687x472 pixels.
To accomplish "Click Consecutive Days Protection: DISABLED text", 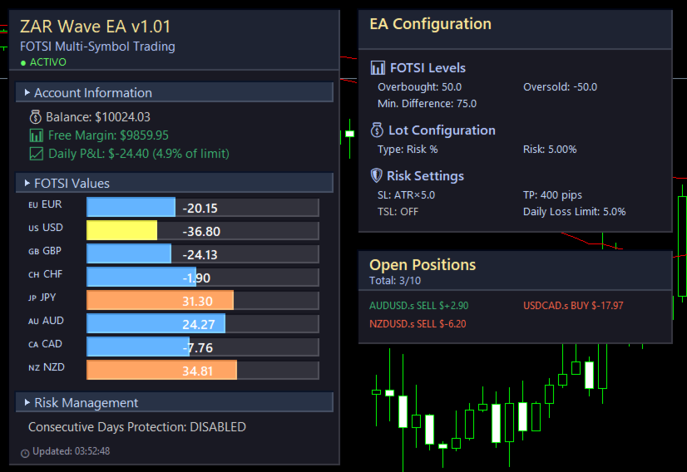I will coord(137,427).
